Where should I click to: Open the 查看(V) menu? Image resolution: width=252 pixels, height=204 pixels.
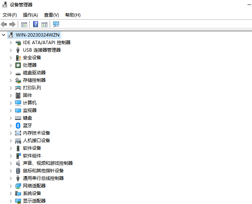[52, 15]
